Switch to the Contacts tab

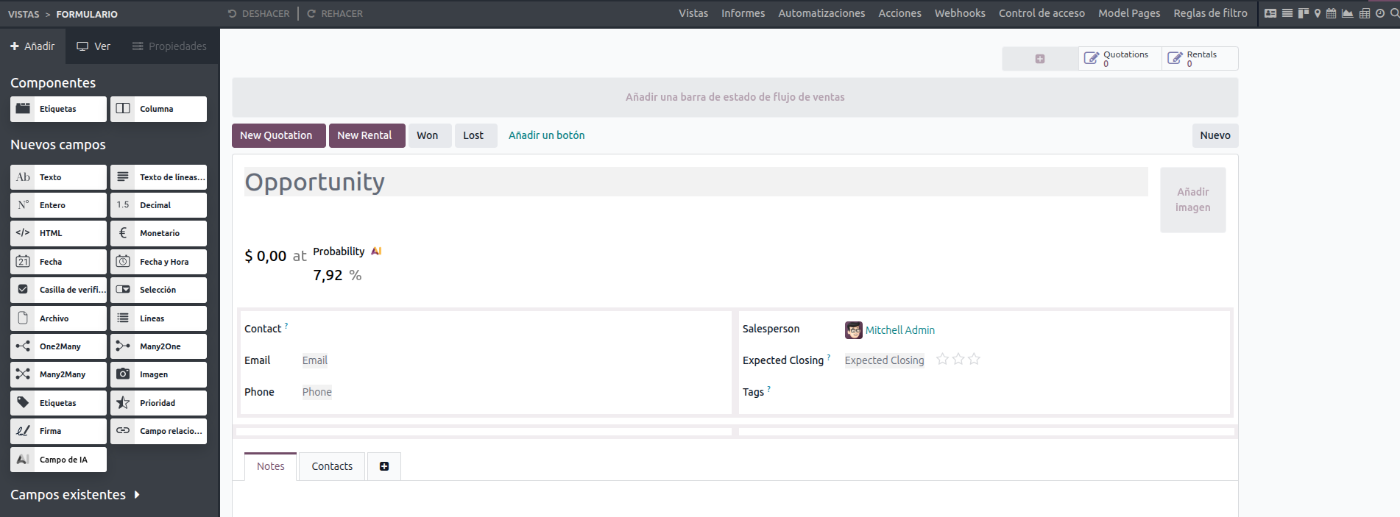[332, 466]
